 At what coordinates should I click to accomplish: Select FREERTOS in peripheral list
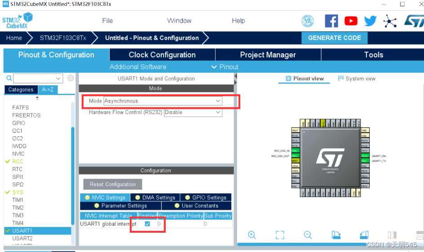pos(26,115)
